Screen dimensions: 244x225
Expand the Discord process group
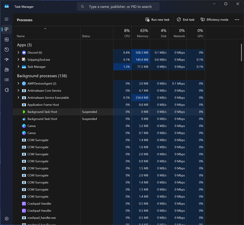click(x=18, y=53)
